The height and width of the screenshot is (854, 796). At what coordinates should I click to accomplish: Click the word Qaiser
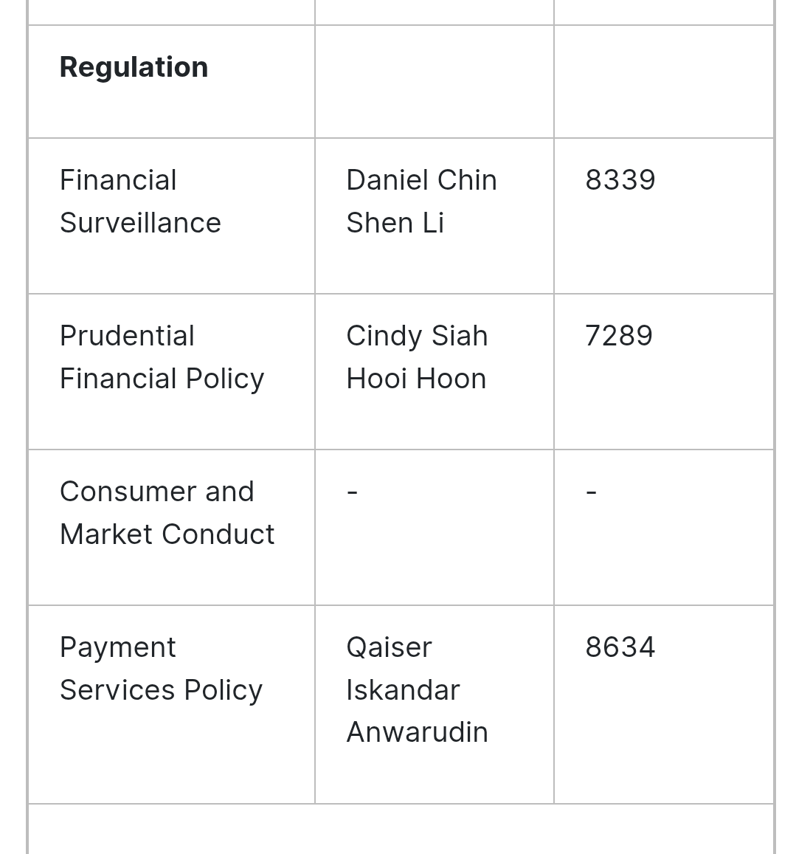[x=390, y=647]
